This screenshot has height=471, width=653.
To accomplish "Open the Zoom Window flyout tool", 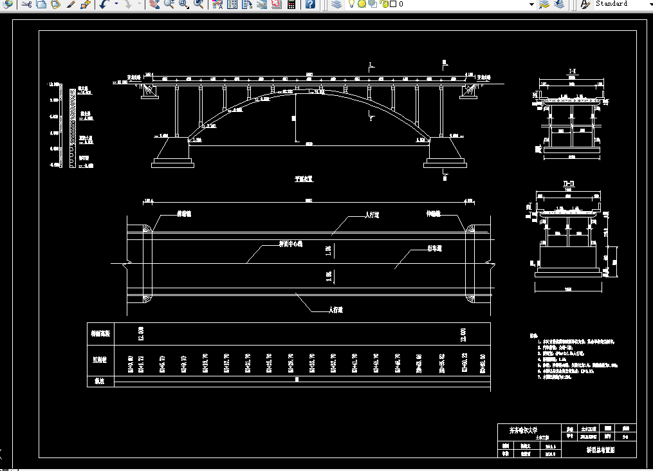I will pyautogui.click(x=183, y=4).
